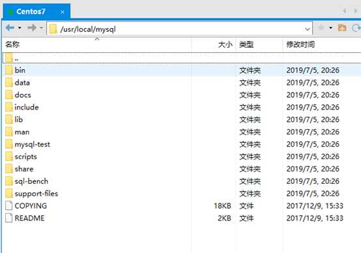This screenshot has height=253, width=361.
Task: Select the include folder icon
Action: 9,107
